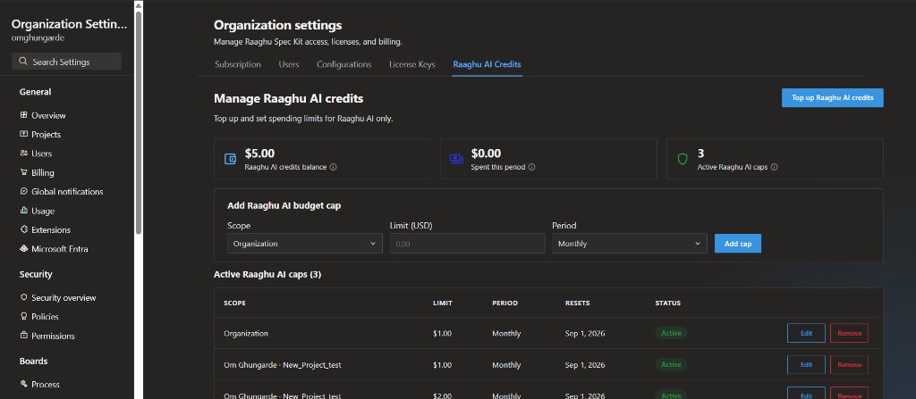Click the money icon on Spent this period card

456,159
